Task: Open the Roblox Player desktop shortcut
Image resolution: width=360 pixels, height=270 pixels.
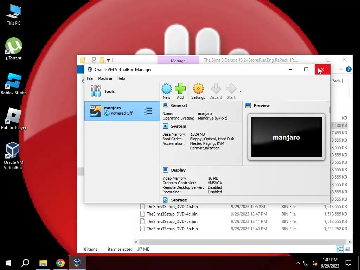Action: (x=14, y=119)
